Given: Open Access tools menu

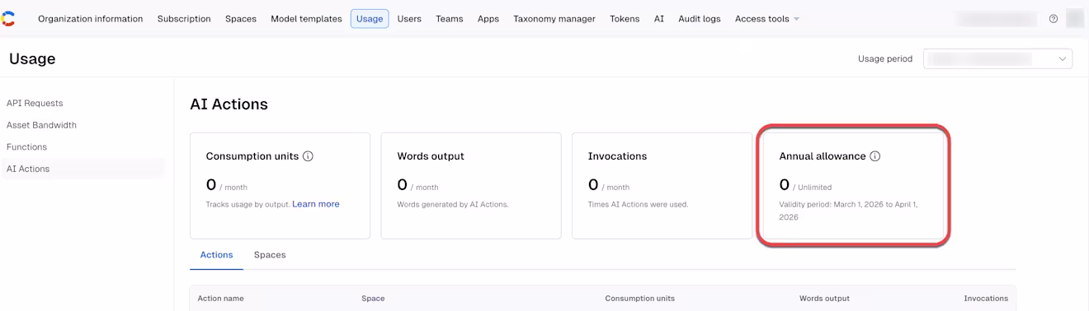Looking at the screenshot, I should coord(767,19).
